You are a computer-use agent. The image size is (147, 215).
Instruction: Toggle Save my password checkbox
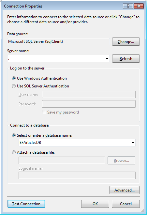click(x=44, y=112)
